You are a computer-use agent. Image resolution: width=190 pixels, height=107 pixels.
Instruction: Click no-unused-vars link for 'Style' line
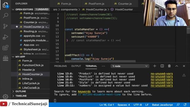pos(162,83)
